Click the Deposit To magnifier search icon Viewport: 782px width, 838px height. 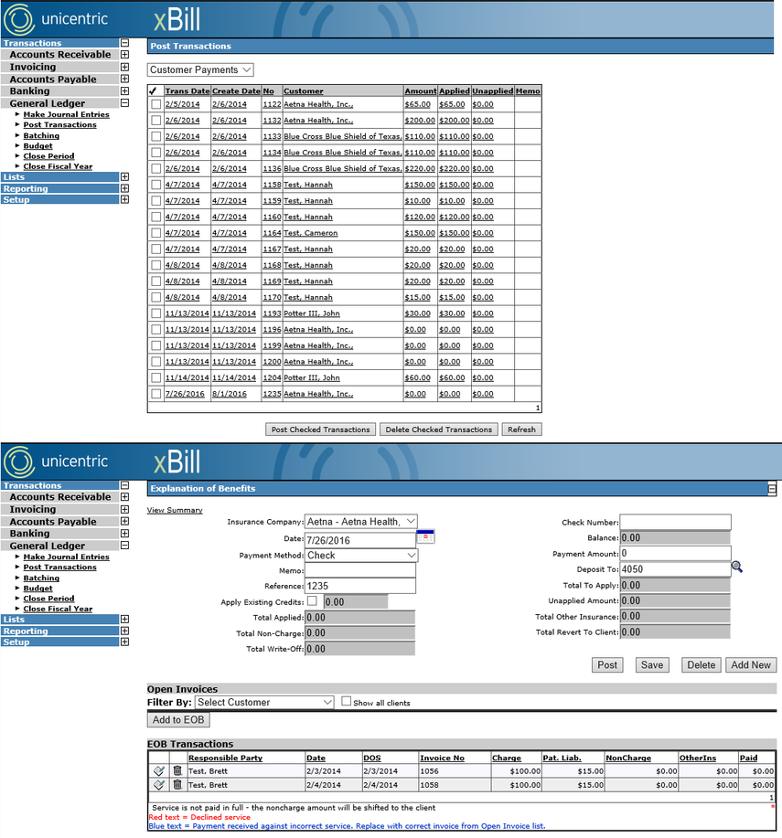(x=737, y=567)
